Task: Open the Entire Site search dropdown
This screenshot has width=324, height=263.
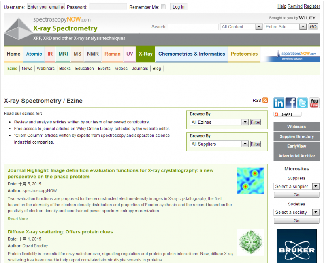Action: [285, 27]
